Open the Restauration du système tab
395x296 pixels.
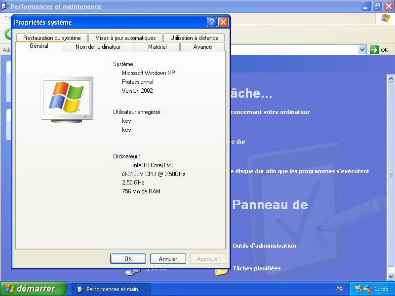point(52,38)
